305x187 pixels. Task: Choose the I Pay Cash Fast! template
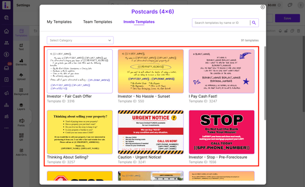(222, 71)
